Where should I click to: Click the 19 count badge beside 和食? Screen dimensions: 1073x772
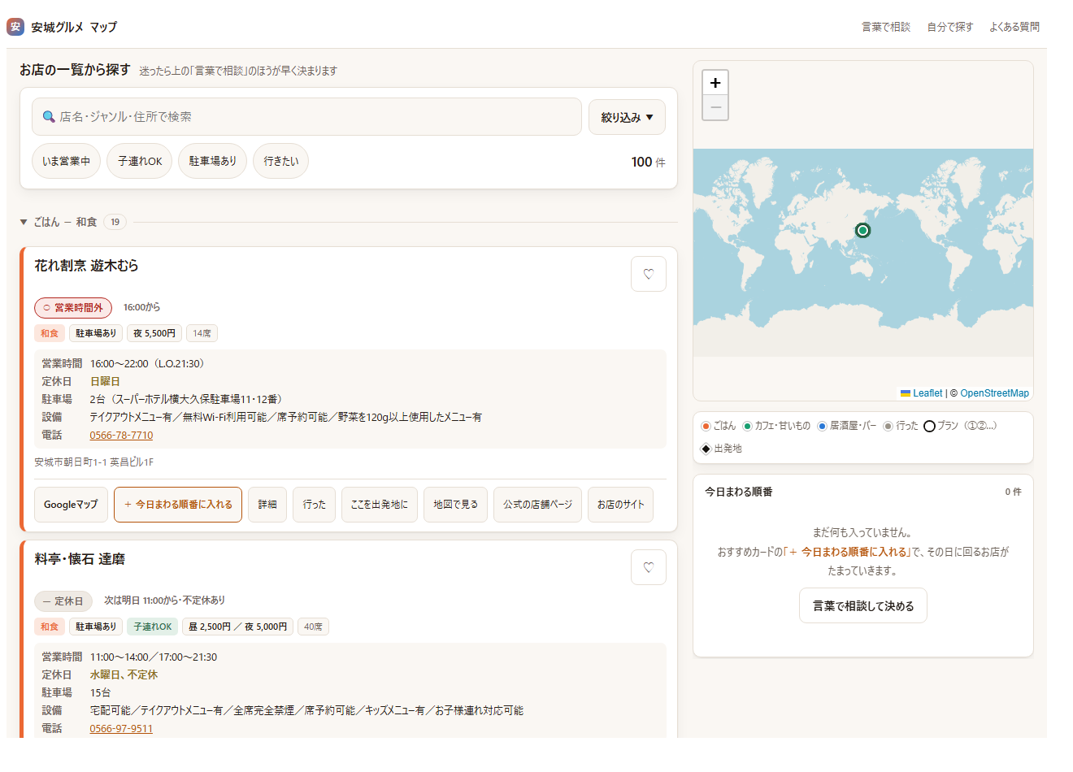click(115, 222)
